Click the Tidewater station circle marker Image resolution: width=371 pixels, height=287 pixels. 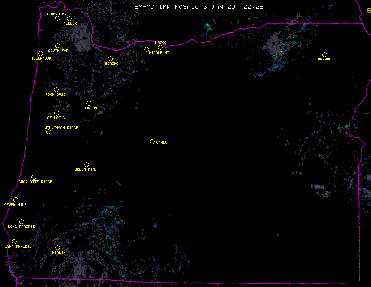57,18
